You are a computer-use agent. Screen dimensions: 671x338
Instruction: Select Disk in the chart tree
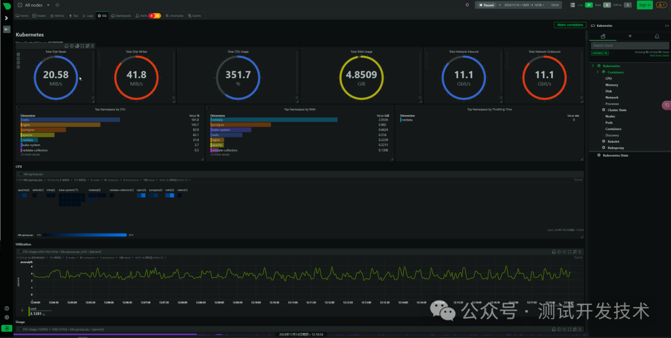608,91
